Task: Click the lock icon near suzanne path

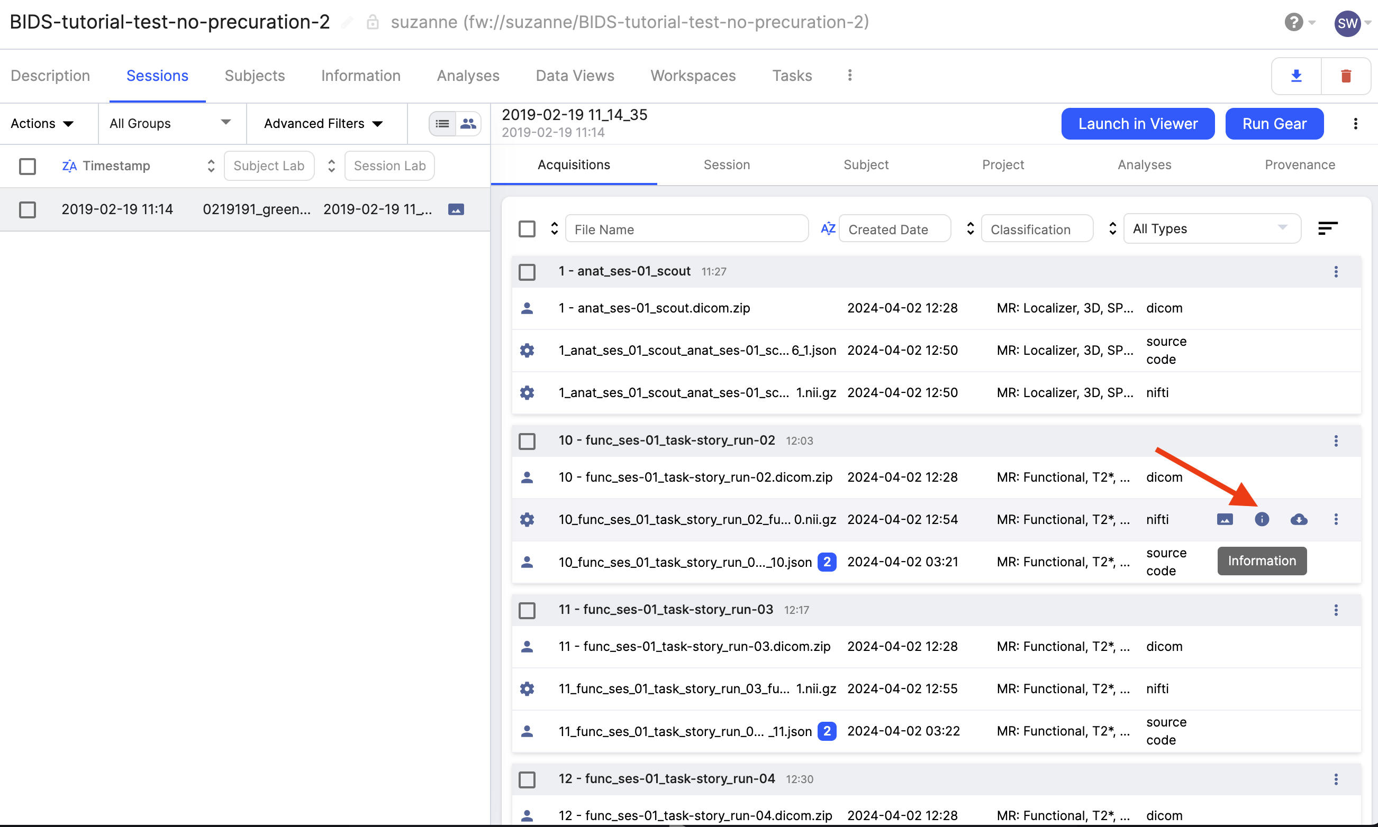Action: 373,22
